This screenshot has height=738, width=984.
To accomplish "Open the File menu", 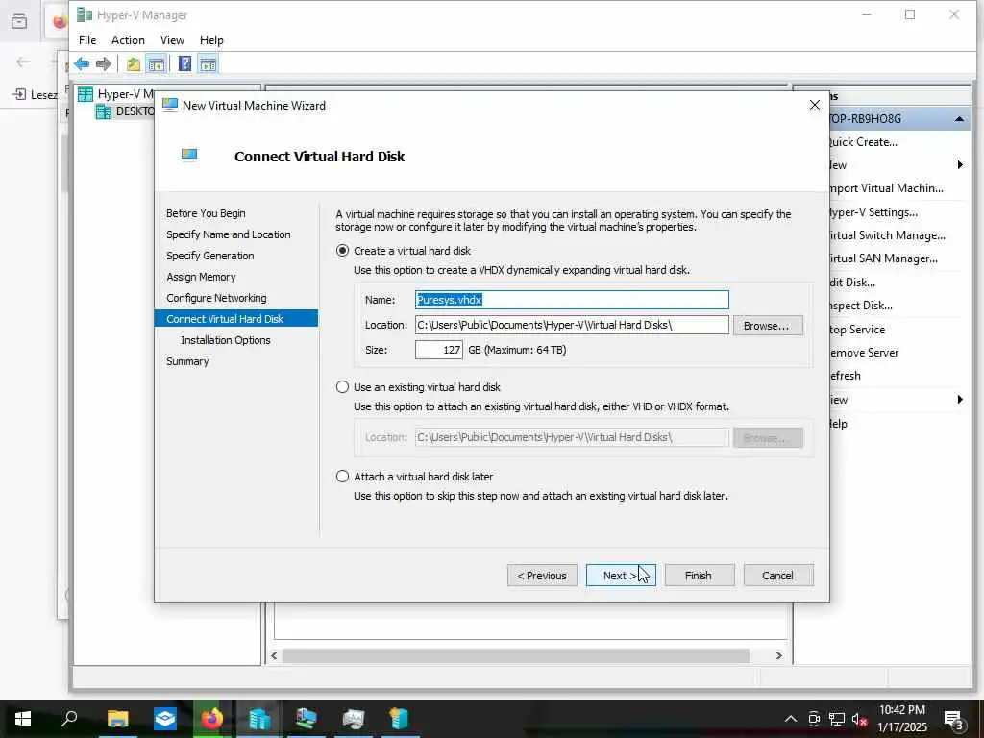I will [87, 40].
